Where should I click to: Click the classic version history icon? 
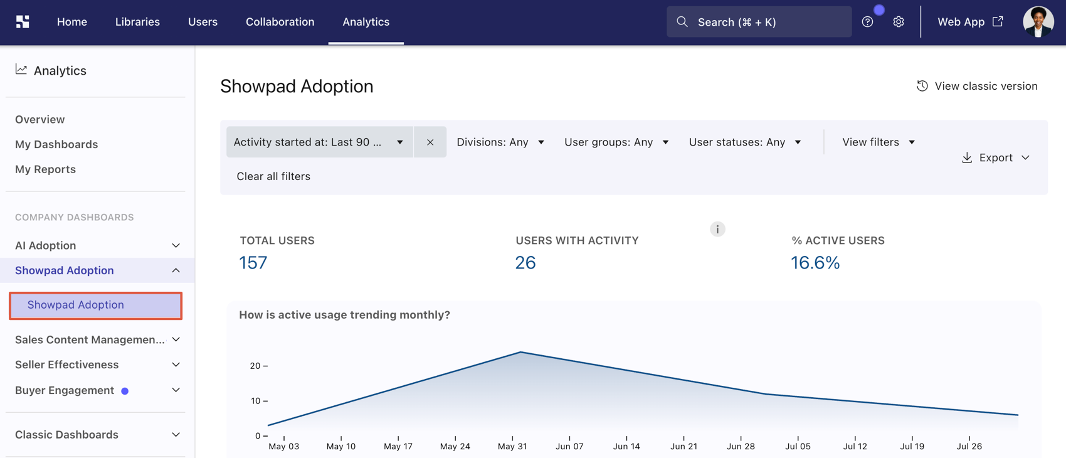(922, 86)
